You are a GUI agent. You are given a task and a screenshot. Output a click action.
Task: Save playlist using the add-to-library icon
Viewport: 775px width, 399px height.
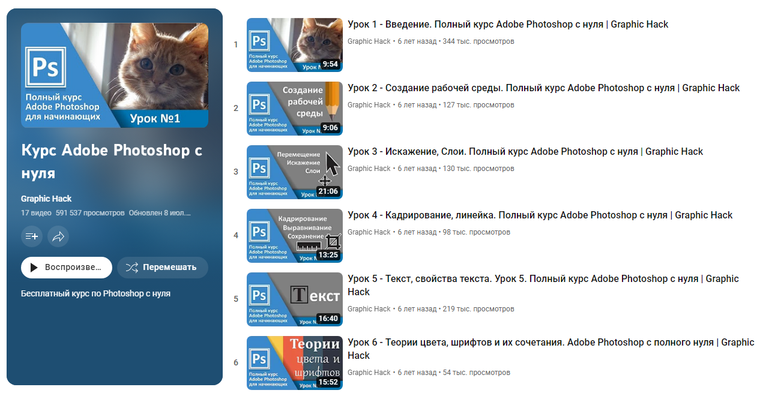(x=32, y=236)
